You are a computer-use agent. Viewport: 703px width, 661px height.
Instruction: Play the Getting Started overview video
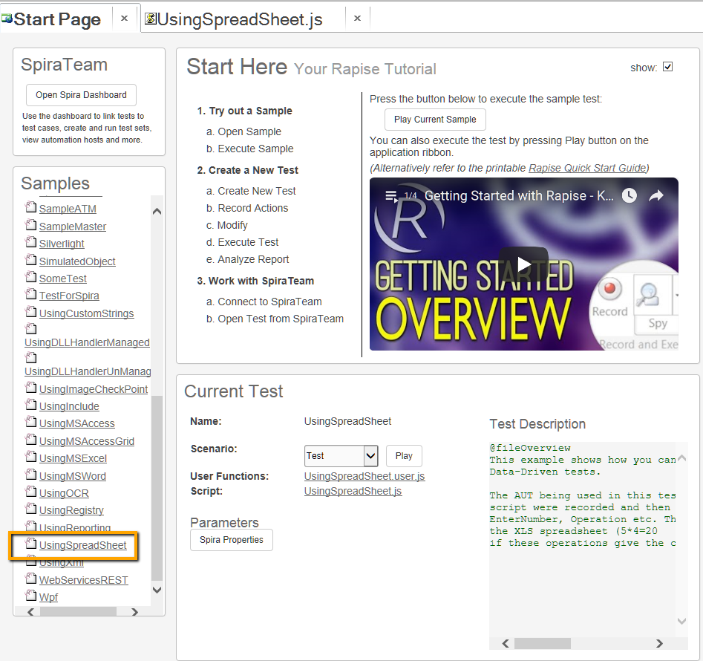pos(523,264)
